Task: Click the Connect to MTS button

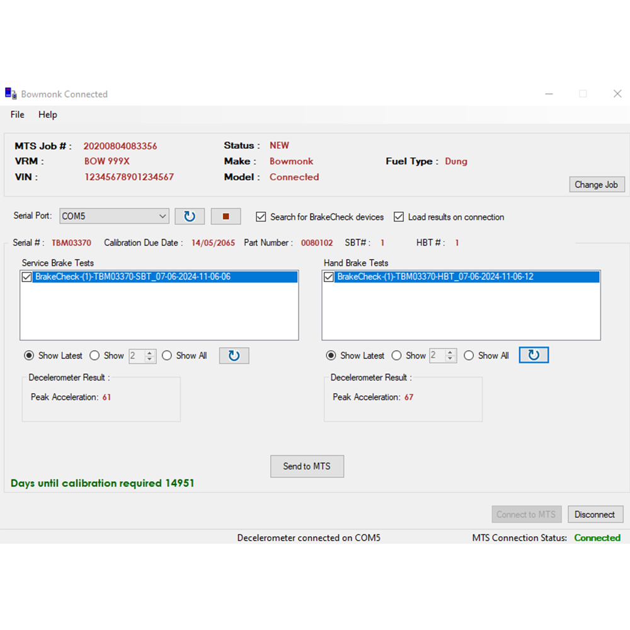Action: 526,514
